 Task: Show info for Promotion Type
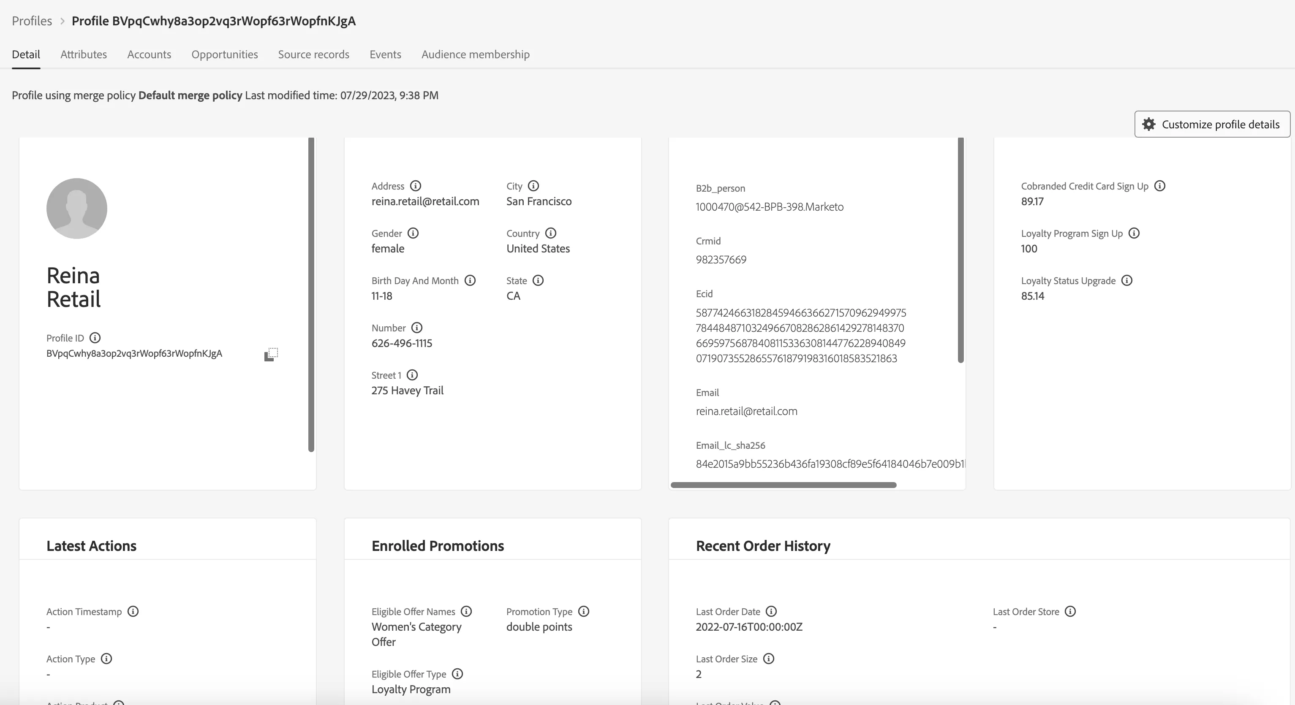583,612
